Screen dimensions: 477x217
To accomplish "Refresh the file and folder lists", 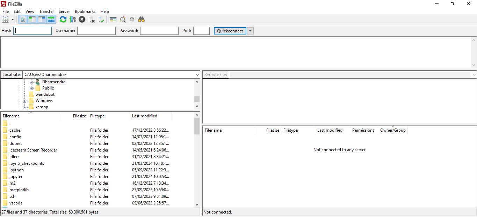I will coord(63,20).
